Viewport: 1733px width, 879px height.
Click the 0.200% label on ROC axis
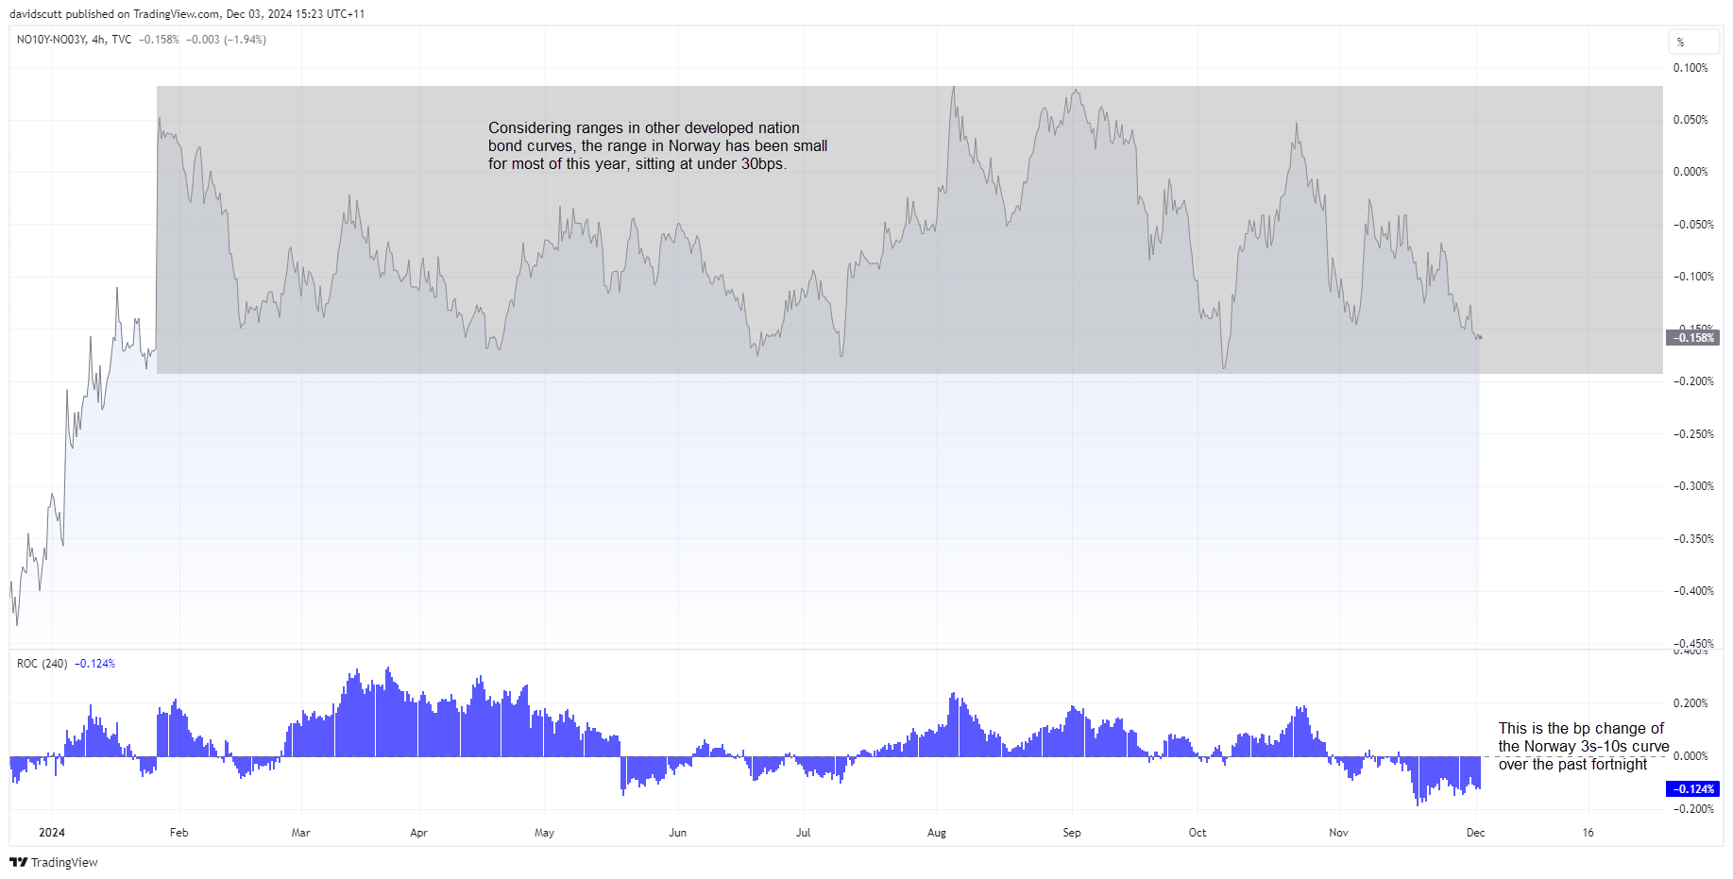pyautogui.click(x=1691, y=703)
